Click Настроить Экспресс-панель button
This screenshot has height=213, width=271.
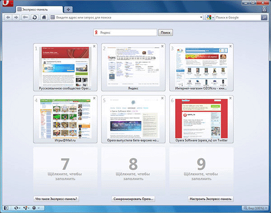click(x=210, y=199)
